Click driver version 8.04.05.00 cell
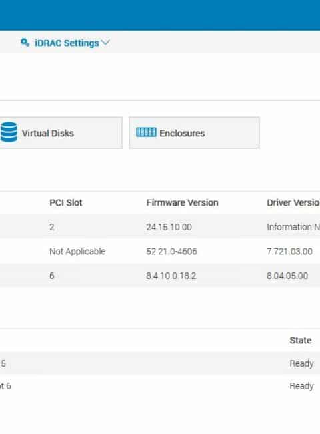 [x=287, y=276]
